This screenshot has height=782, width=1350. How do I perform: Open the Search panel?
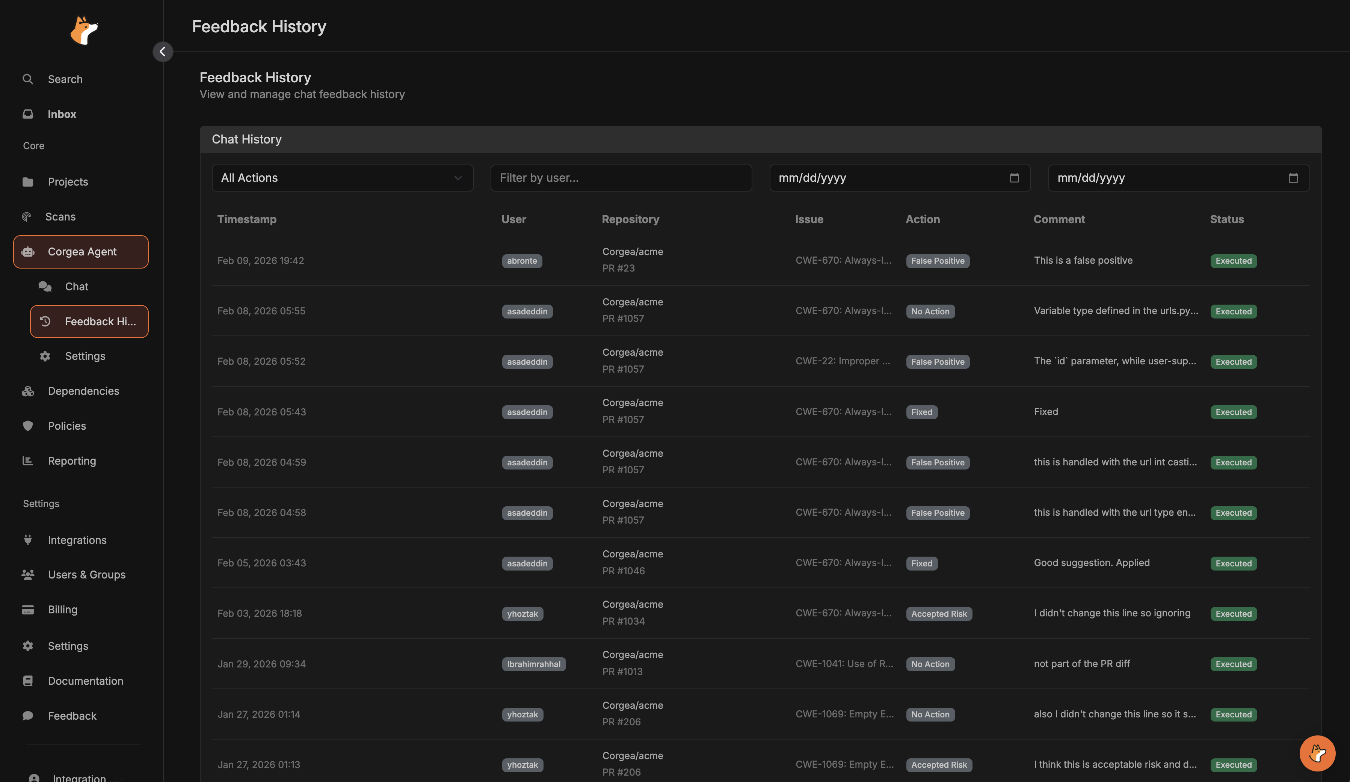pos(65,79)
